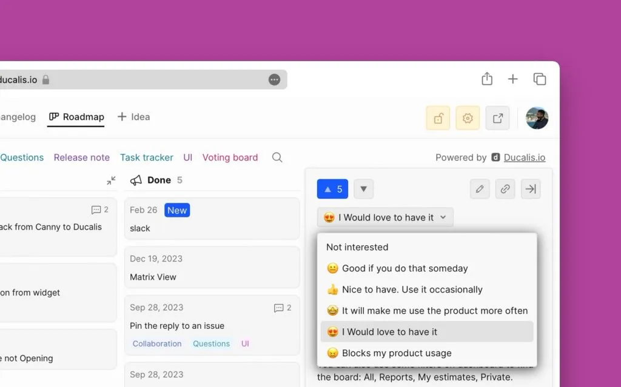Select 'Blocks my product usage' option
621x387 pixels.
[397, 353]
